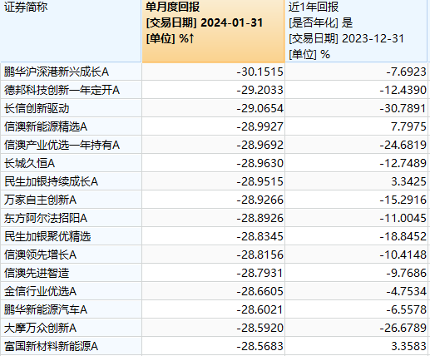Click the 长信创新驱动 fund name
Screen dimensions: 430x356
point(37,109)
